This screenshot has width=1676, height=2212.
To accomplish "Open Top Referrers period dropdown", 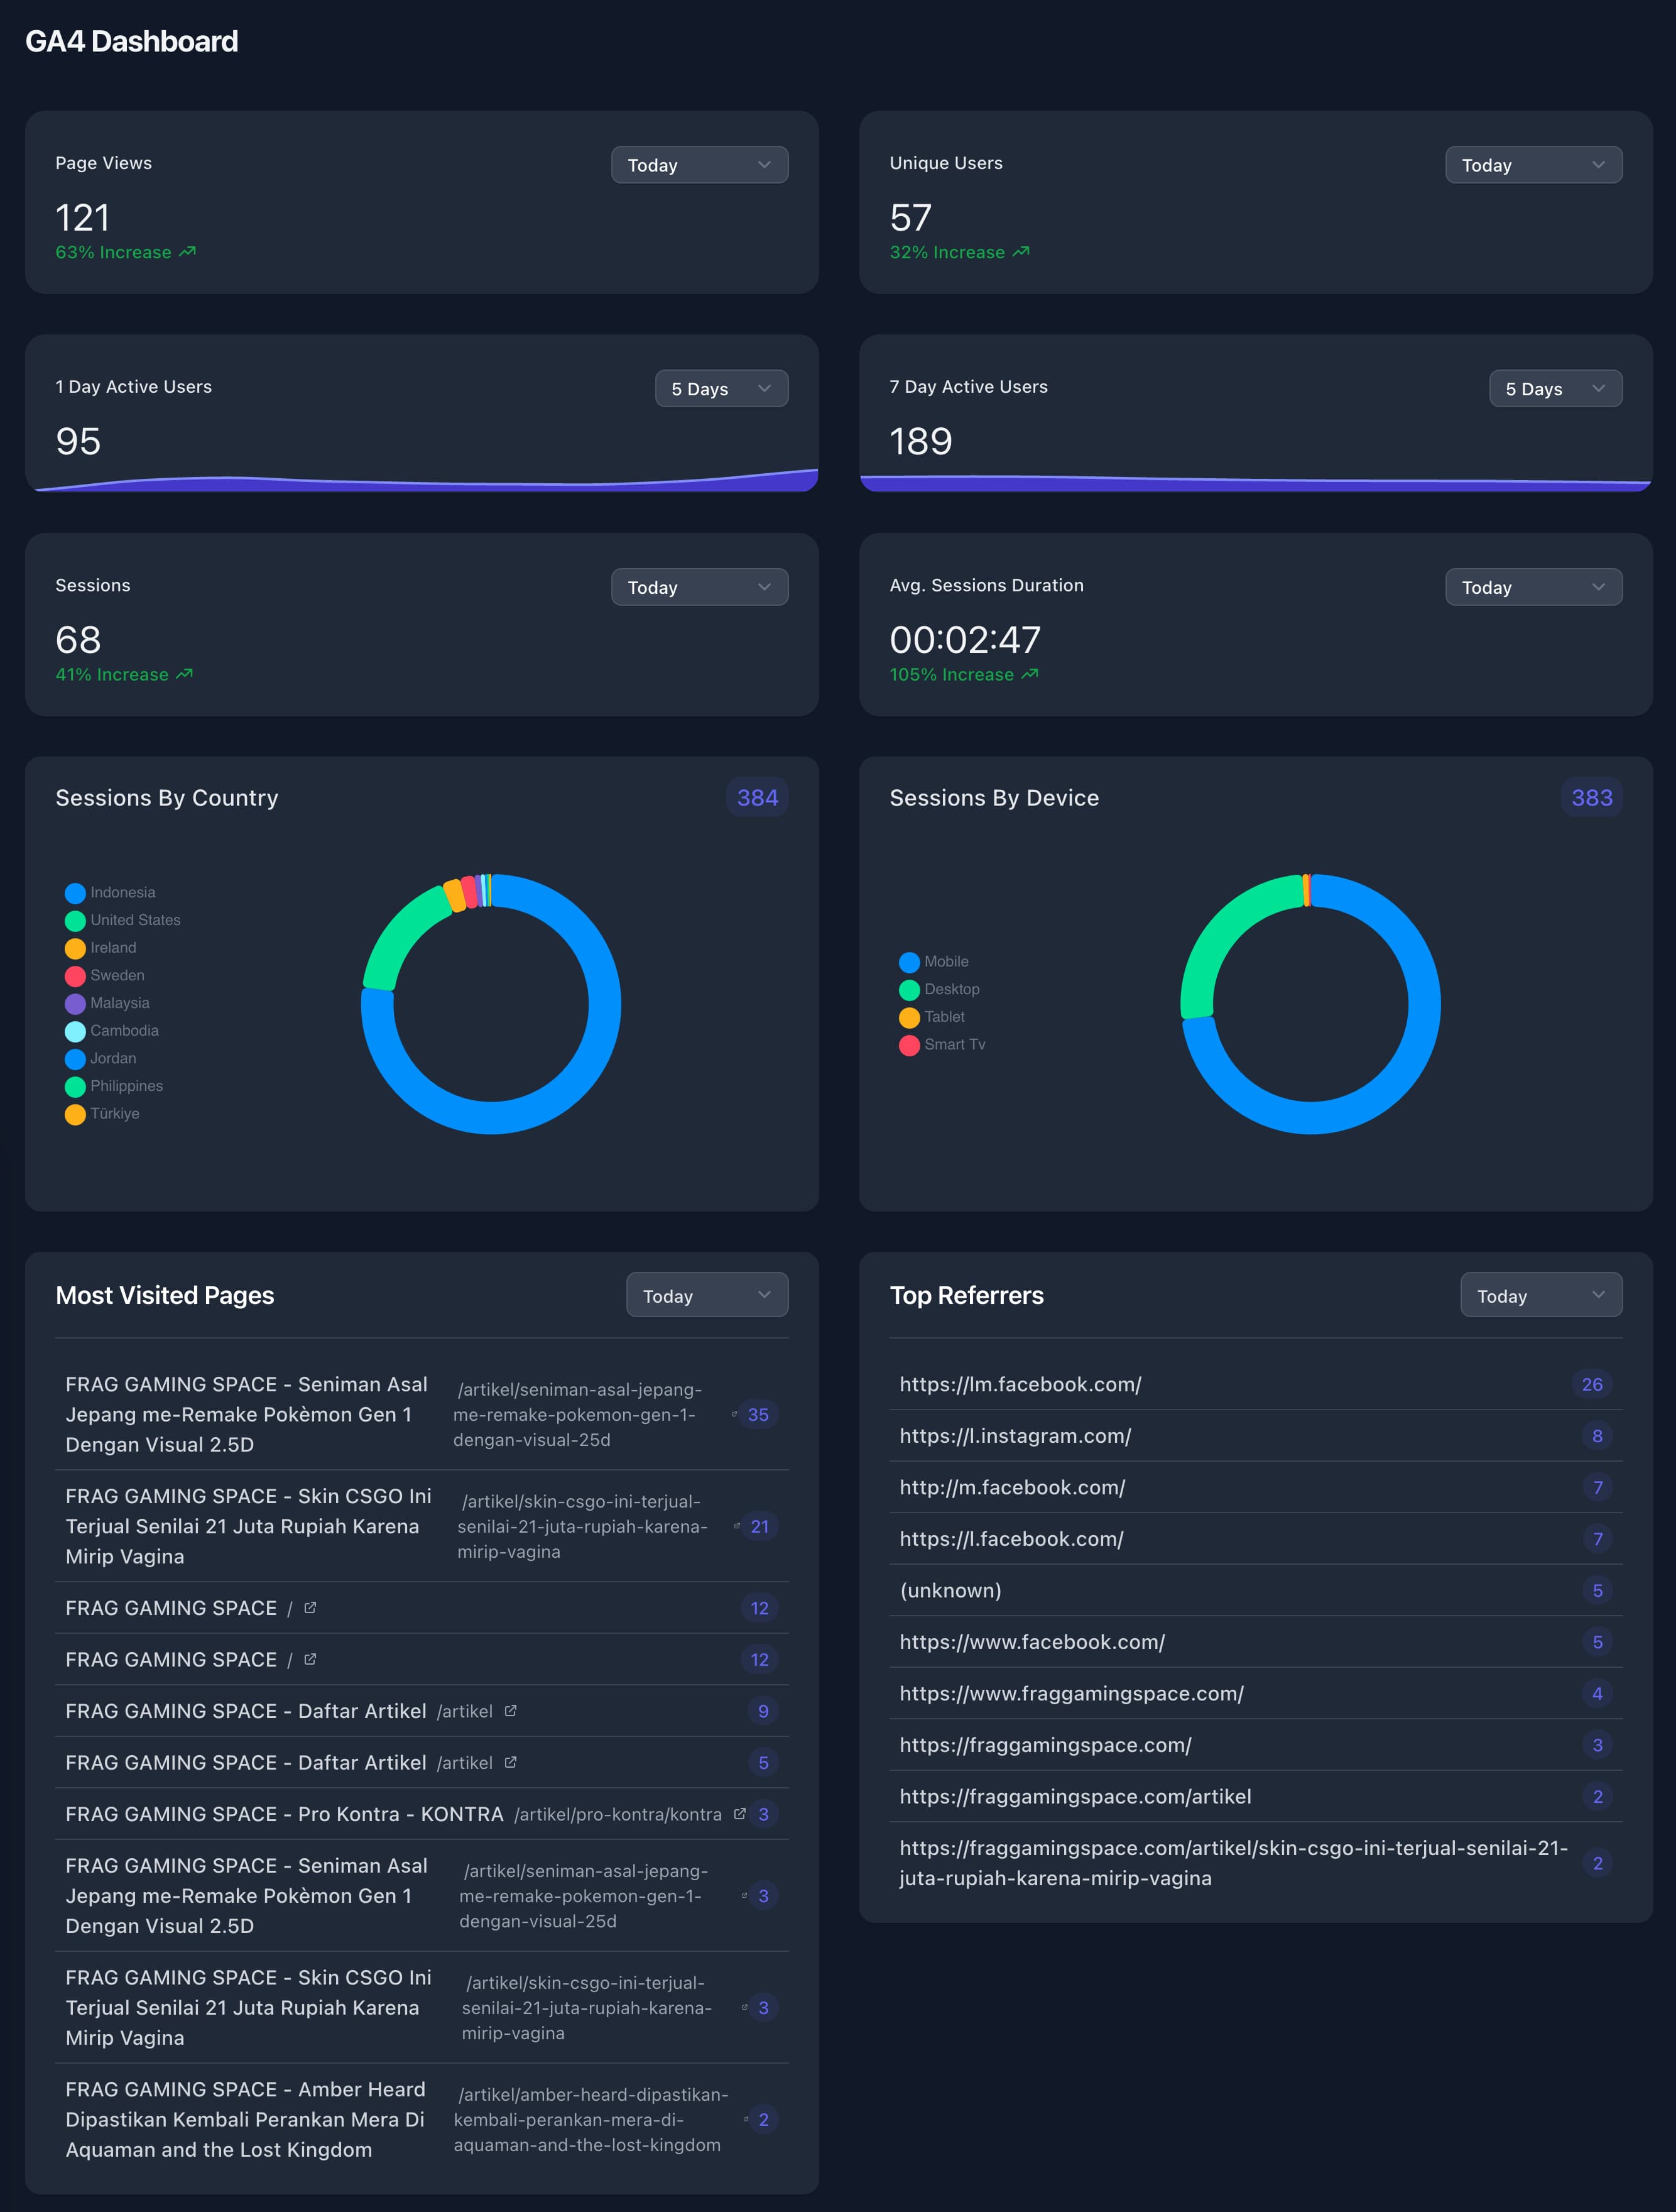I will (x=1540, y=1295).
